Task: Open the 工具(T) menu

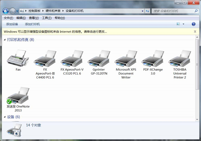Action: coord(47,18)
